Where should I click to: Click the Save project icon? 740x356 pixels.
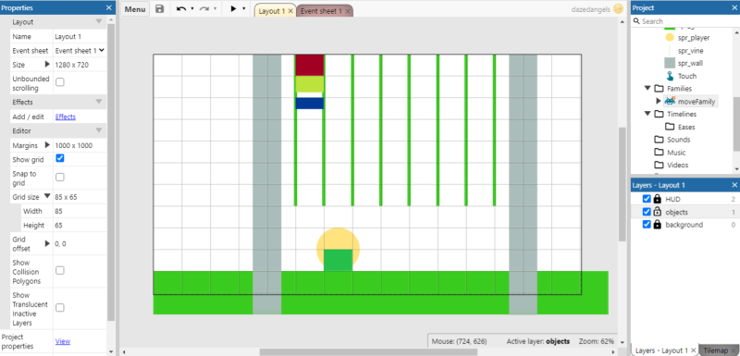(x=159, y=9)
